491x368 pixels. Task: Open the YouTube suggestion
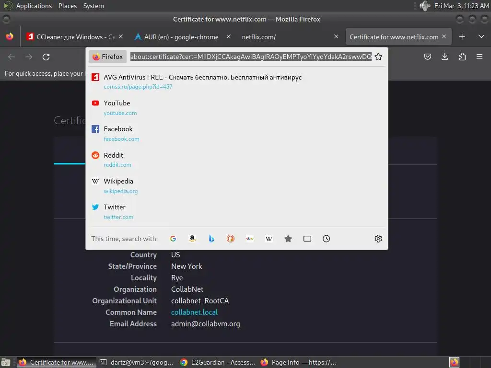click(237, 108)
